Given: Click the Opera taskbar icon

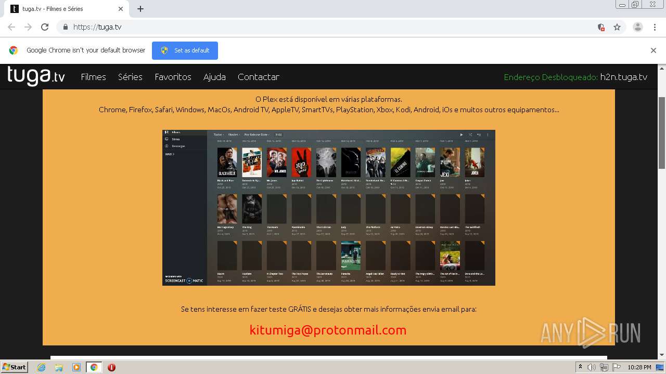Looking at the screenshot, I should [111, 367].
